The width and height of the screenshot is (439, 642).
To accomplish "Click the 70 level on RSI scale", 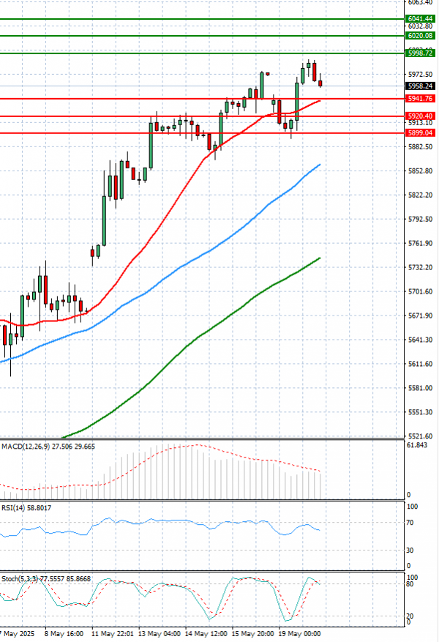I will 410,523.
